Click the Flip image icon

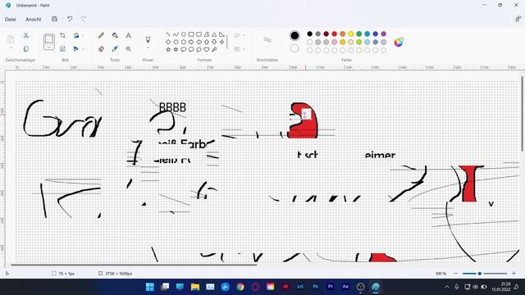pos(76,49)
